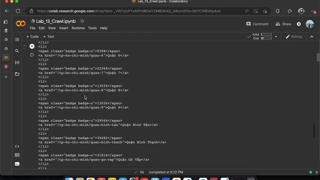Click the Drive icon beside Lab_13_Crawl.ipynb
Screen dimensions: 320x180
pyautogui.click(x=33, y=21)
